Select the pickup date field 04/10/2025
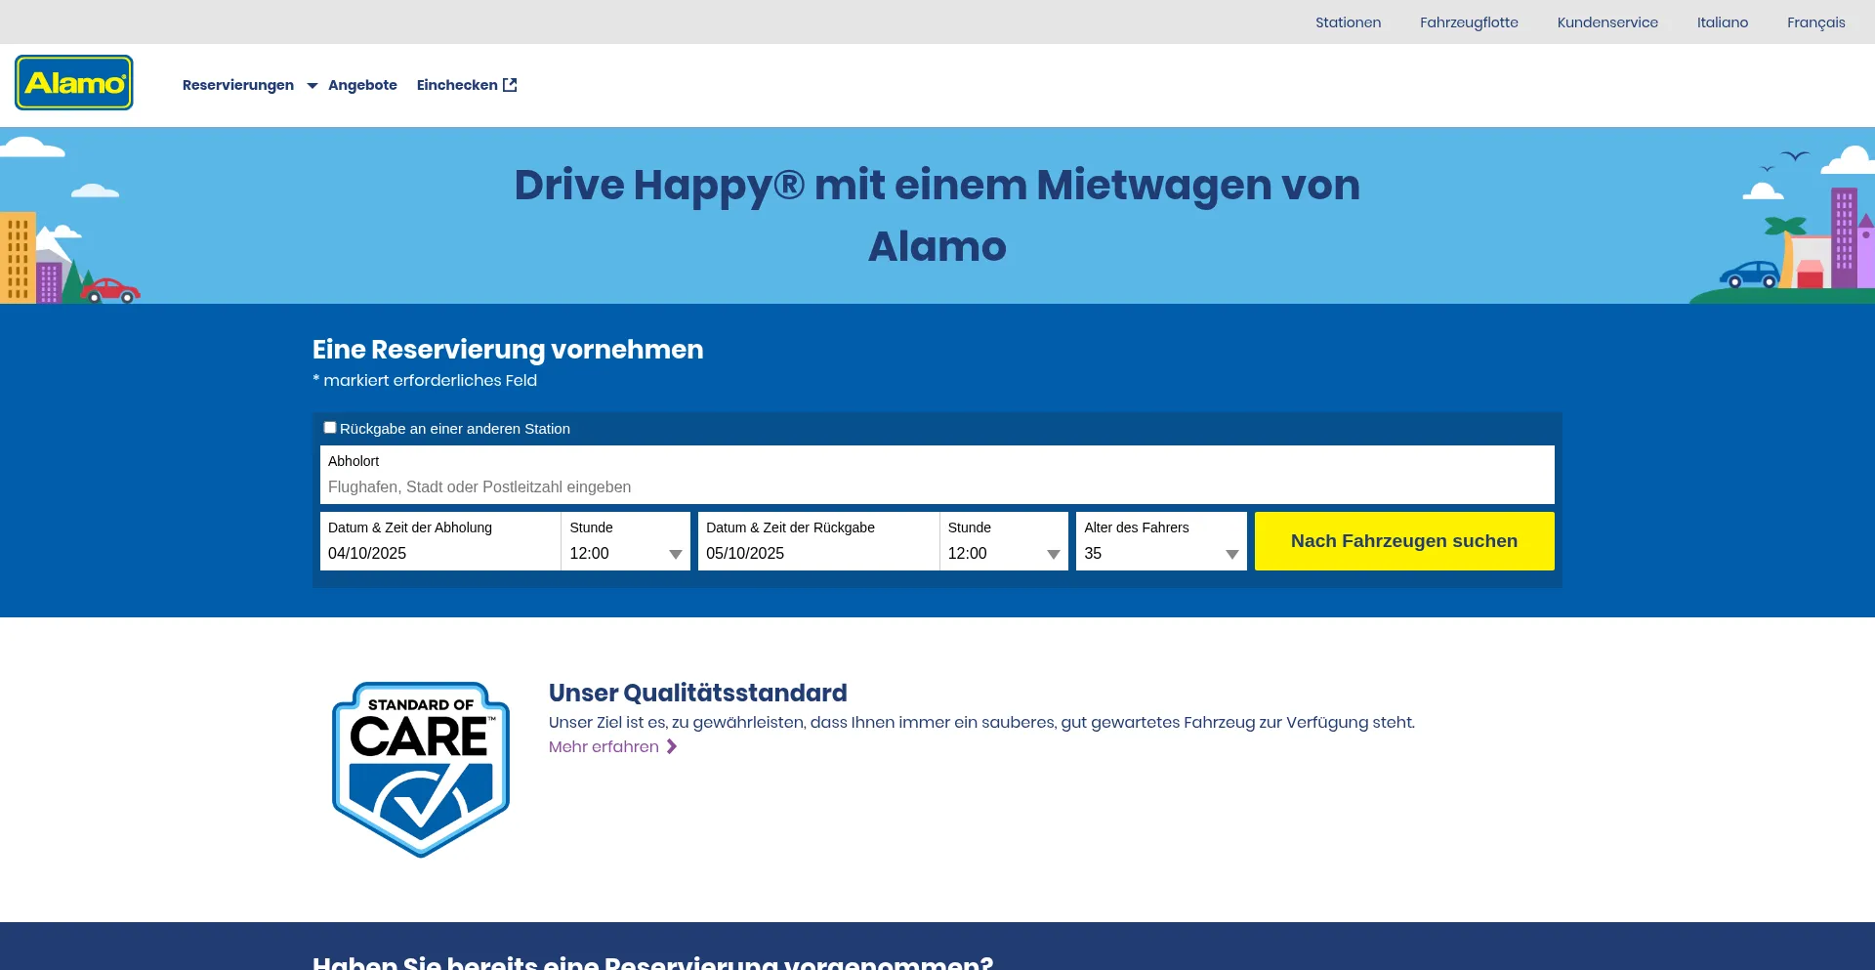The height and width of the screenshot is (970, 1875). 439,553
